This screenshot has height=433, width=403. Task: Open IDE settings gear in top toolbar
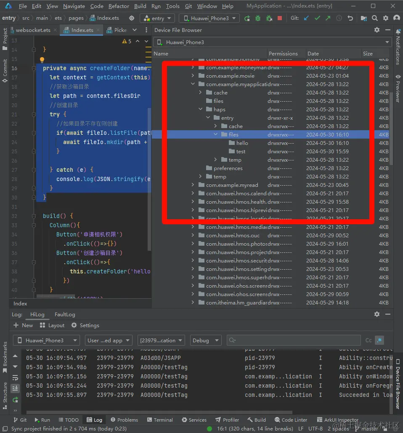pyautogui.click(x=386, y=18)
